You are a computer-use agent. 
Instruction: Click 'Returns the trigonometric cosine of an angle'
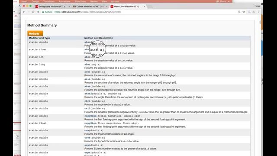click(109, 134)
